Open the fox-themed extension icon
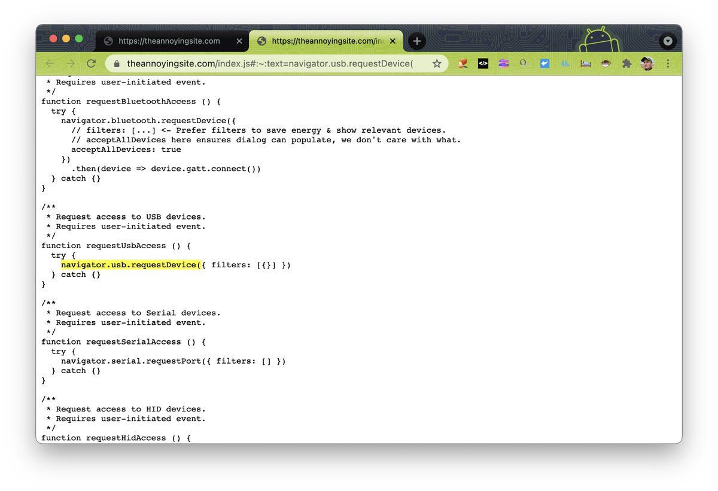Image resolution: width=718 pixels, height=491 pixels. (x=463, y=63)
